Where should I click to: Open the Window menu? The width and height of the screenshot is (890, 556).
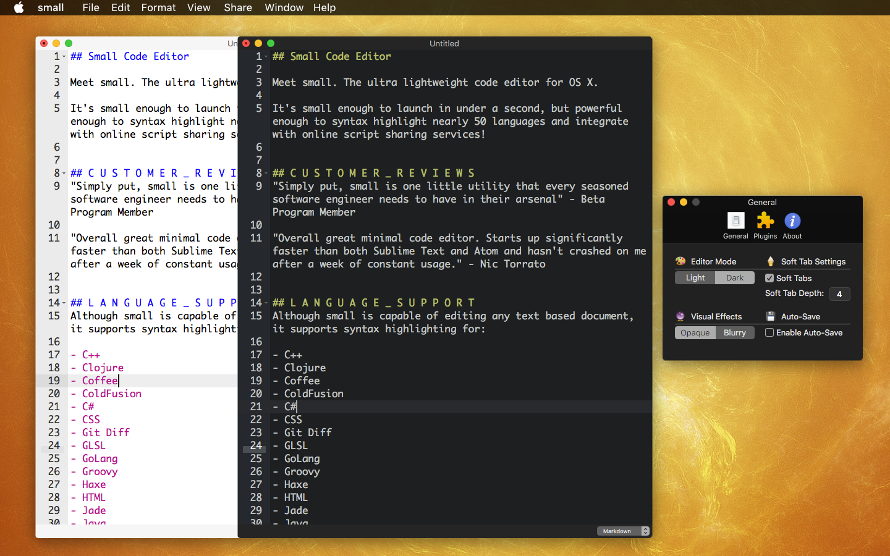point(284,7)
